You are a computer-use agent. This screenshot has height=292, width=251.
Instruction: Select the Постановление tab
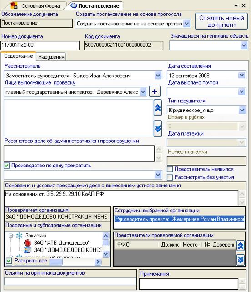95,6
